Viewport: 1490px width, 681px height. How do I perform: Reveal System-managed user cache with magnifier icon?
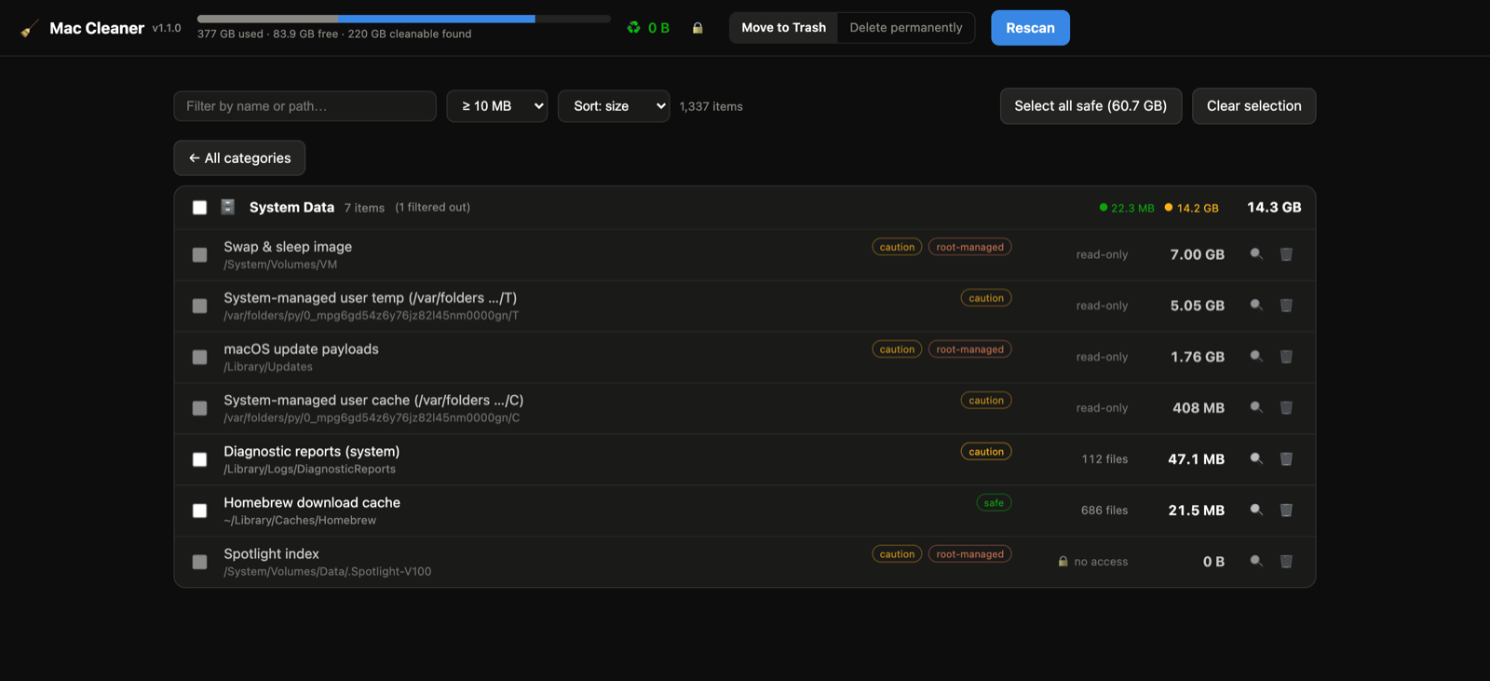pos(1256,408)
